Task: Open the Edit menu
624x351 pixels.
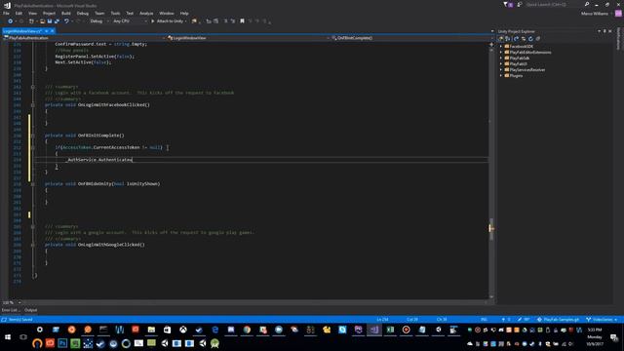Action: (x=19, y=13)
